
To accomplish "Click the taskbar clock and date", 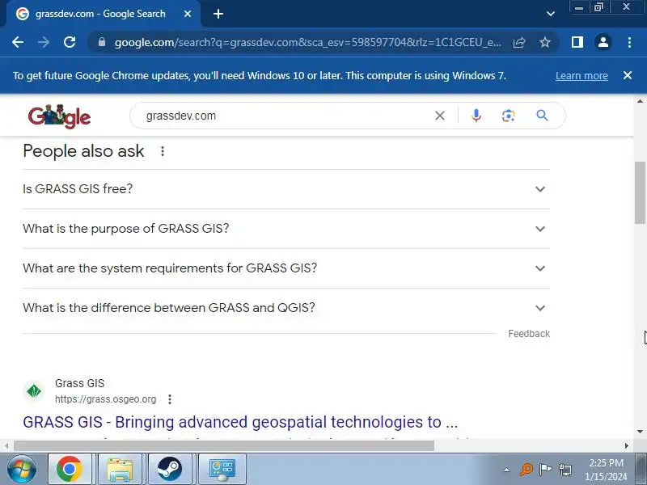I will (x=606, y=470).
